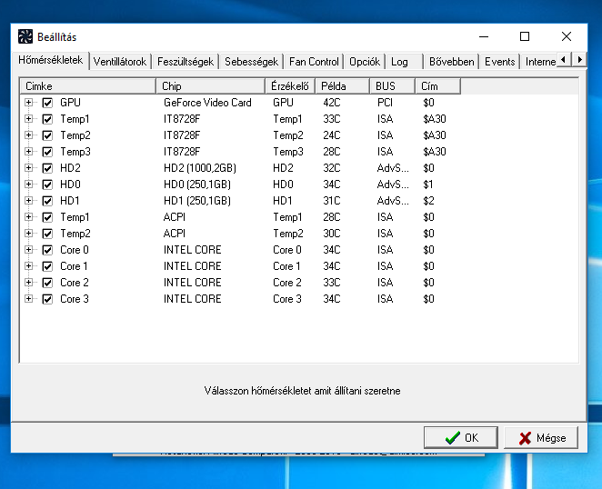Cancel with the Mégse button
The image size is (602, 489).
pyautogui.click(x=541, y=437)
